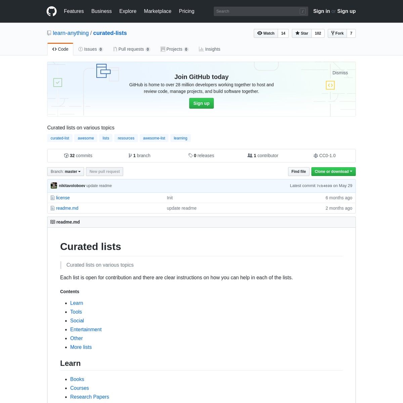Open the 'update readme' latest commit message
Screen dimensions: 403x403
(x=99, y=186)
